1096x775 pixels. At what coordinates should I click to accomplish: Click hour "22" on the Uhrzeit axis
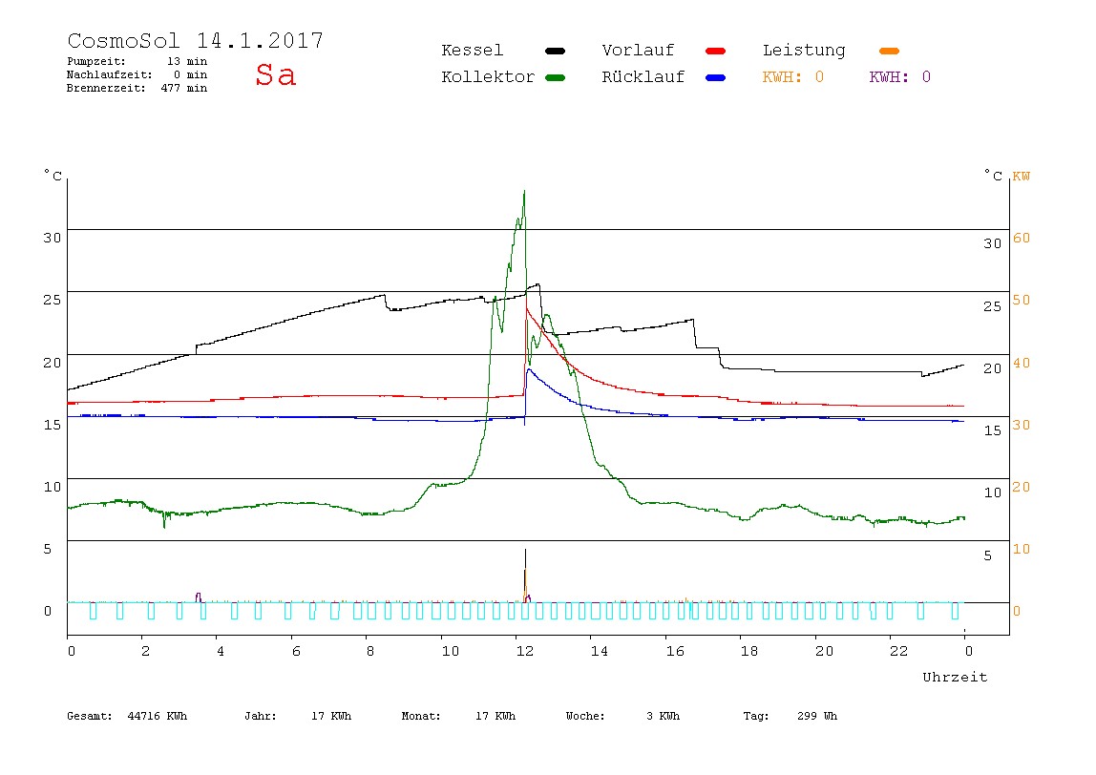tap(899, 651)
